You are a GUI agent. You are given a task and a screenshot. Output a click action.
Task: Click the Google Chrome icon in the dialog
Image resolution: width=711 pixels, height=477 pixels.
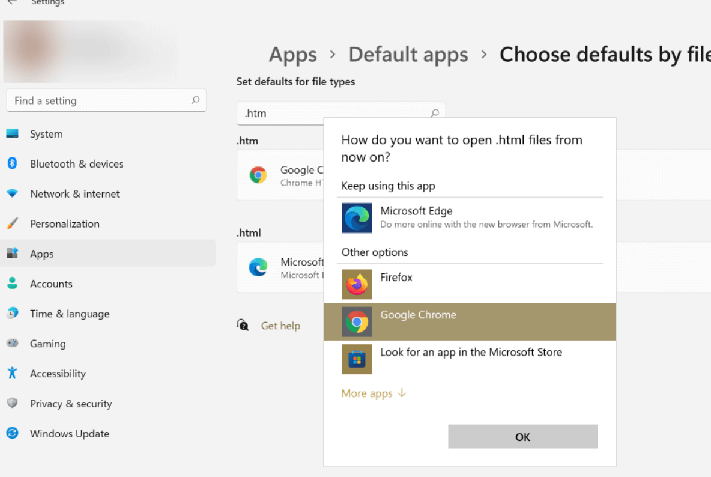pyautogui.click(x=357, y=322)
